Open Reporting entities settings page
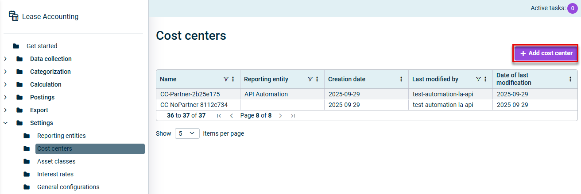This screenshot has width=581, height=194. click(x=61, y=136)
